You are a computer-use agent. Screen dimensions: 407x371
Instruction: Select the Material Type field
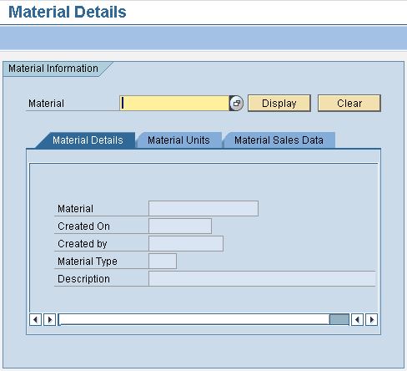click(x=163, y=261)
